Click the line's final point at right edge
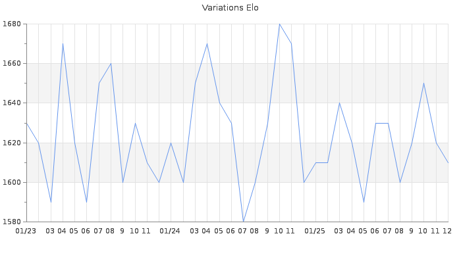461x263 pixels. pyautogui.click(x=448, y=162)
